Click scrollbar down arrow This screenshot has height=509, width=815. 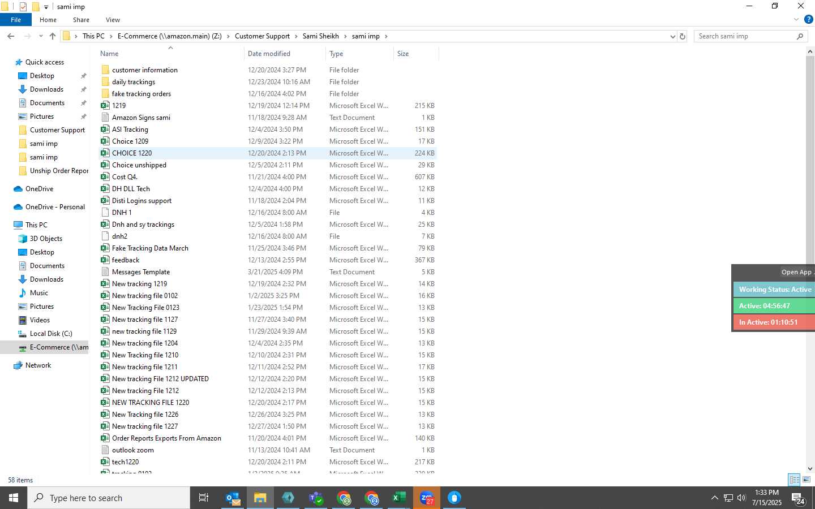click(810, 469)
